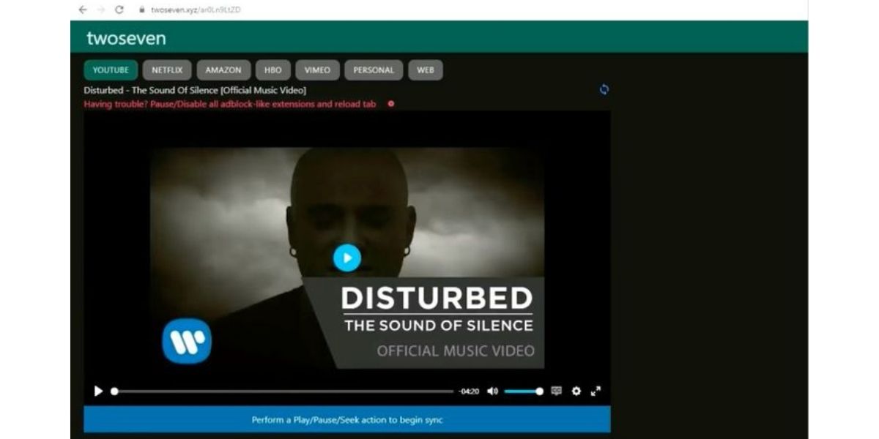Adjust the volume slider to maximum
This screenshot has width=879, height=439.
click(541, 391)
